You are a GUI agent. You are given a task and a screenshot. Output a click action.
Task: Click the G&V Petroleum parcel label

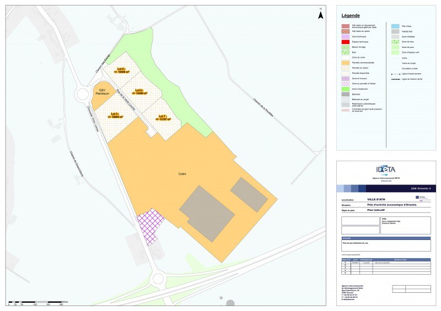(103, 91)
